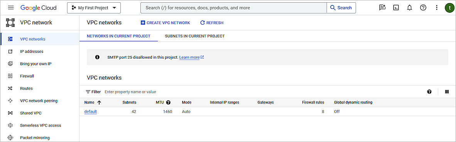Focus the Enter property name or value filter
The width and height of the screenshot is (456, 142).
click(130, 92)
